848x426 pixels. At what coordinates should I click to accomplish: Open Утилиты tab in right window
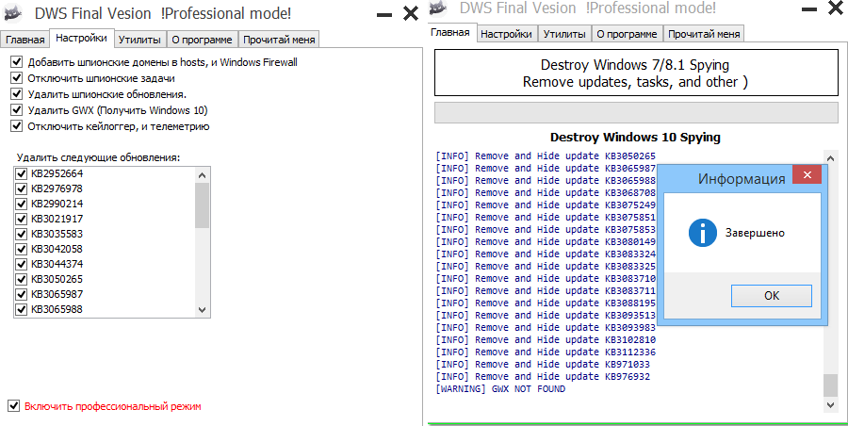[x=564, y=34]
